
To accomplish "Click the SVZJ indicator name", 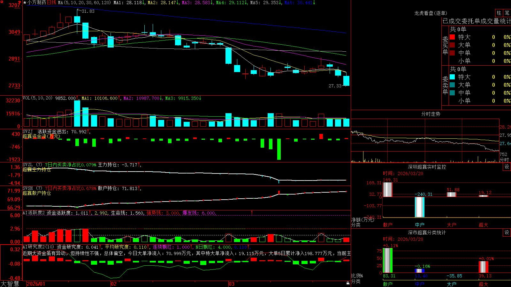I will click(28, 132).
